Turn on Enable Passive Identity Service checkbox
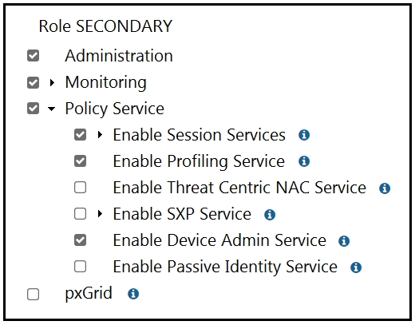415x325 pixels. (x=81, y=266)
